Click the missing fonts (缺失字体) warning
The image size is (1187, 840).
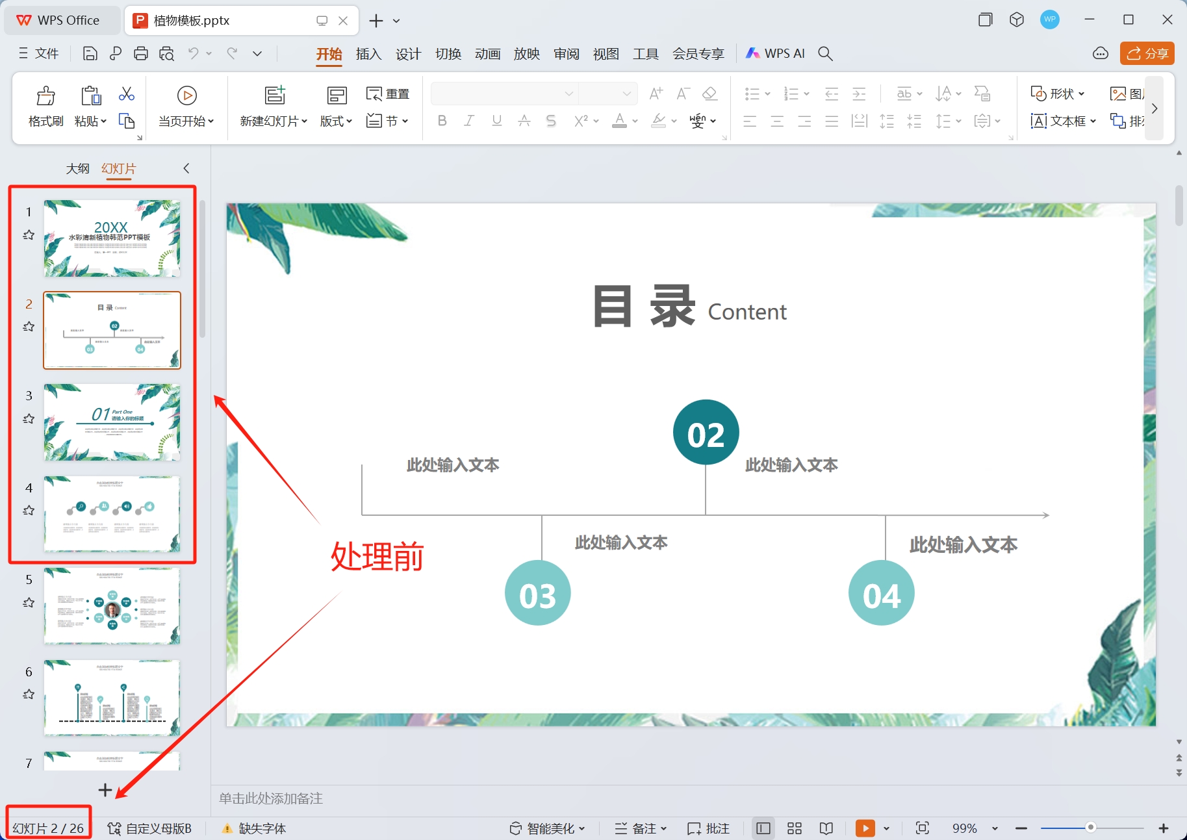click(x=254, y=828)
